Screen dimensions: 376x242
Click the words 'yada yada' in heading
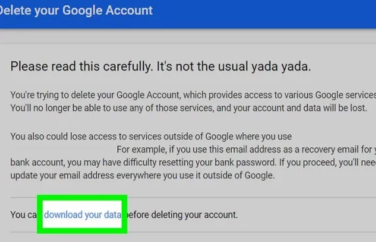[x=281, y=66]
